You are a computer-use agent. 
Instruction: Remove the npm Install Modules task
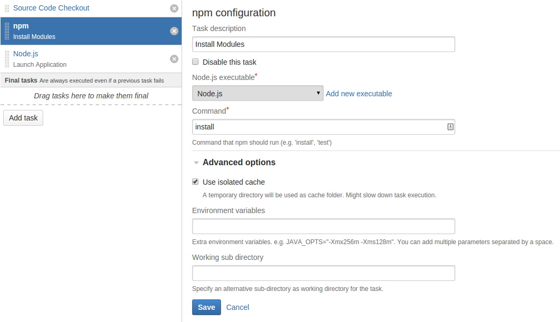pos(174,31)
